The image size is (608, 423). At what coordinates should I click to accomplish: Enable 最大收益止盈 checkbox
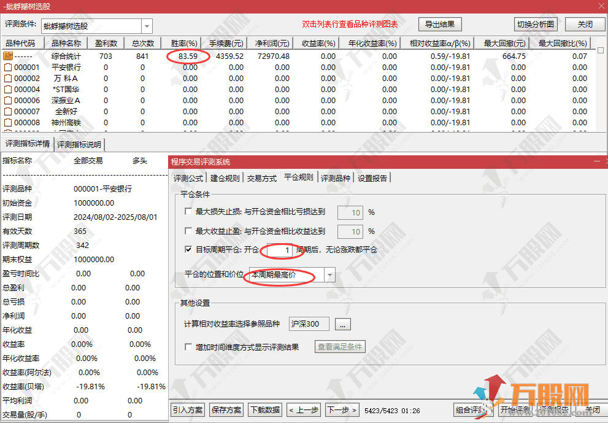[188, 231]
